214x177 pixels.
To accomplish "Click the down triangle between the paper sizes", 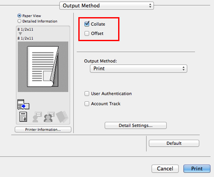I will pyautogui.click(x=21, y=33).
